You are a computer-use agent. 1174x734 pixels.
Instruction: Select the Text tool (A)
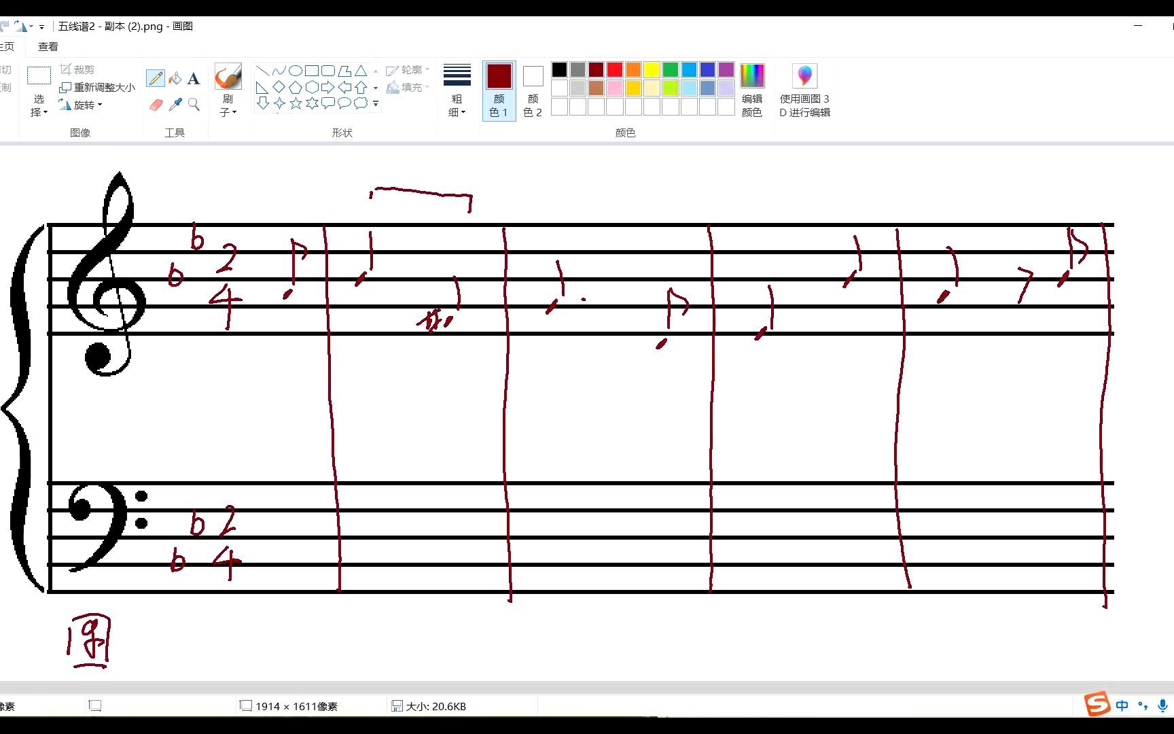point(194,78)
